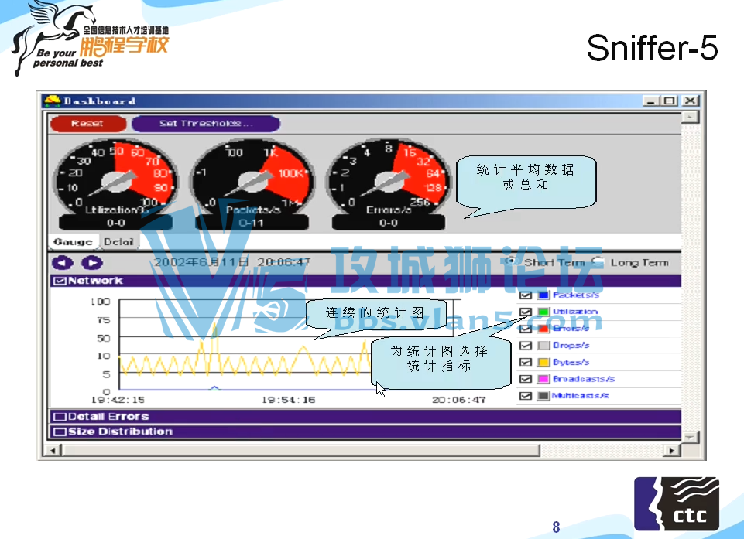Screen dimensions: 744x539
Task: Toggle the Errors/s checkbox in legend
Action: (525, 329)
